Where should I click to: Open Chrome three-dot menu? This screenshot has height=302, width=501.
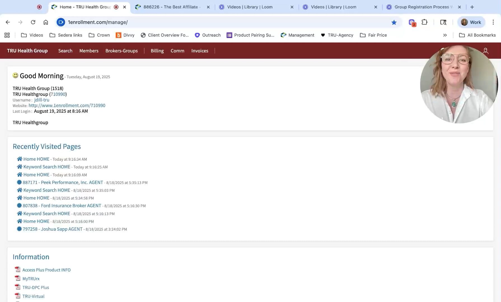click(x=493, y=22)
